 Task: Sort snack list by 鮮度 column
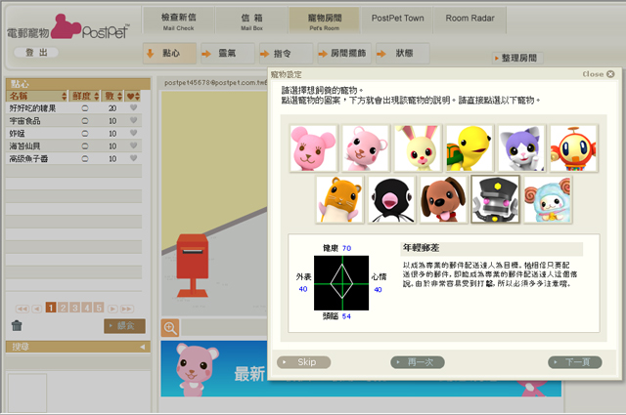85,96
